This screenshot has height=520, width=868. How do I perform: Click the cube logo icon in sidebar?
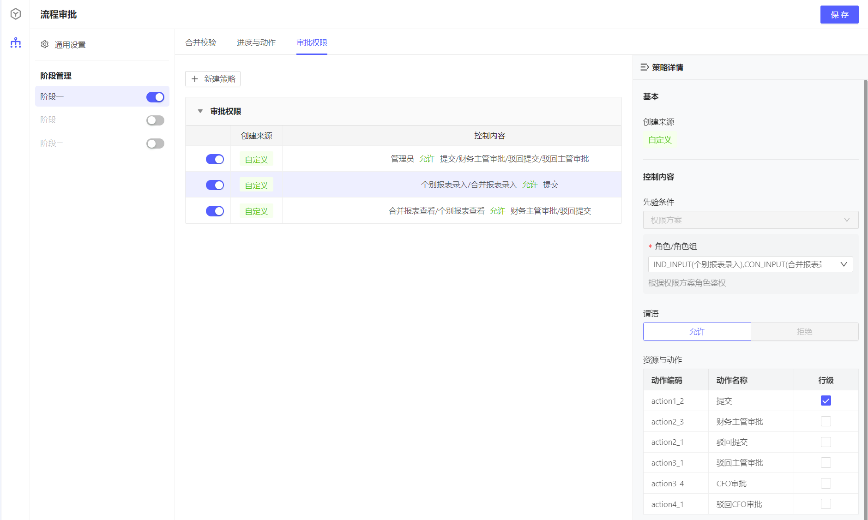point(16,14)
